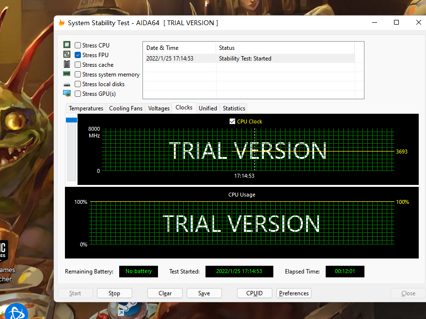Click the AIDA64 flame icon in title bar
Viewport: 426px width, 319px height.
point(62,23)
